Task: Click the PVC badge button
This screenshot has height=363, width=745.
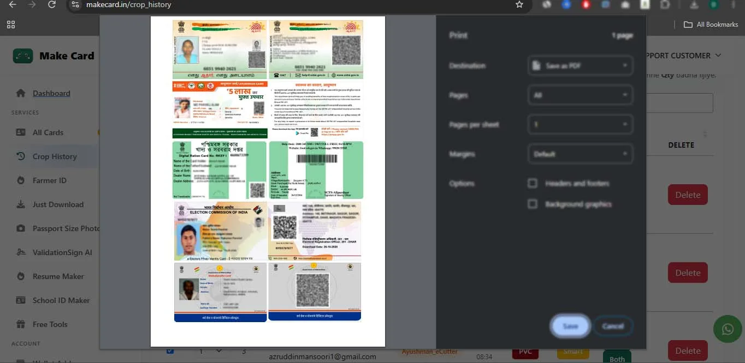Action: click(525, 352)
